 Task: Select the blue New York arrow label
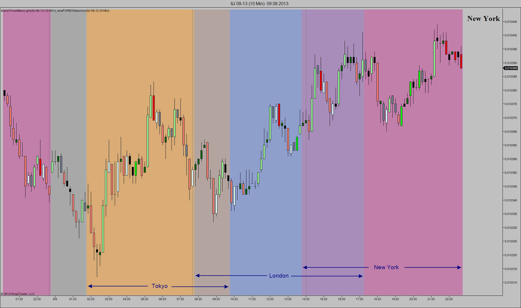click(x=386, y=267)
